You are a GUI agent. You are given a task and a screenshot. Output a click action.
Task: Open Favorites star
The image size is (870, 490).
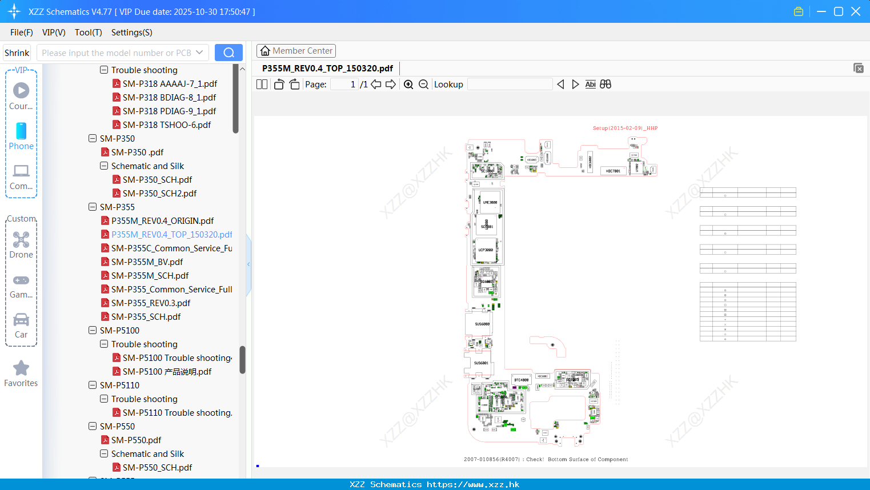coord(21,373)
